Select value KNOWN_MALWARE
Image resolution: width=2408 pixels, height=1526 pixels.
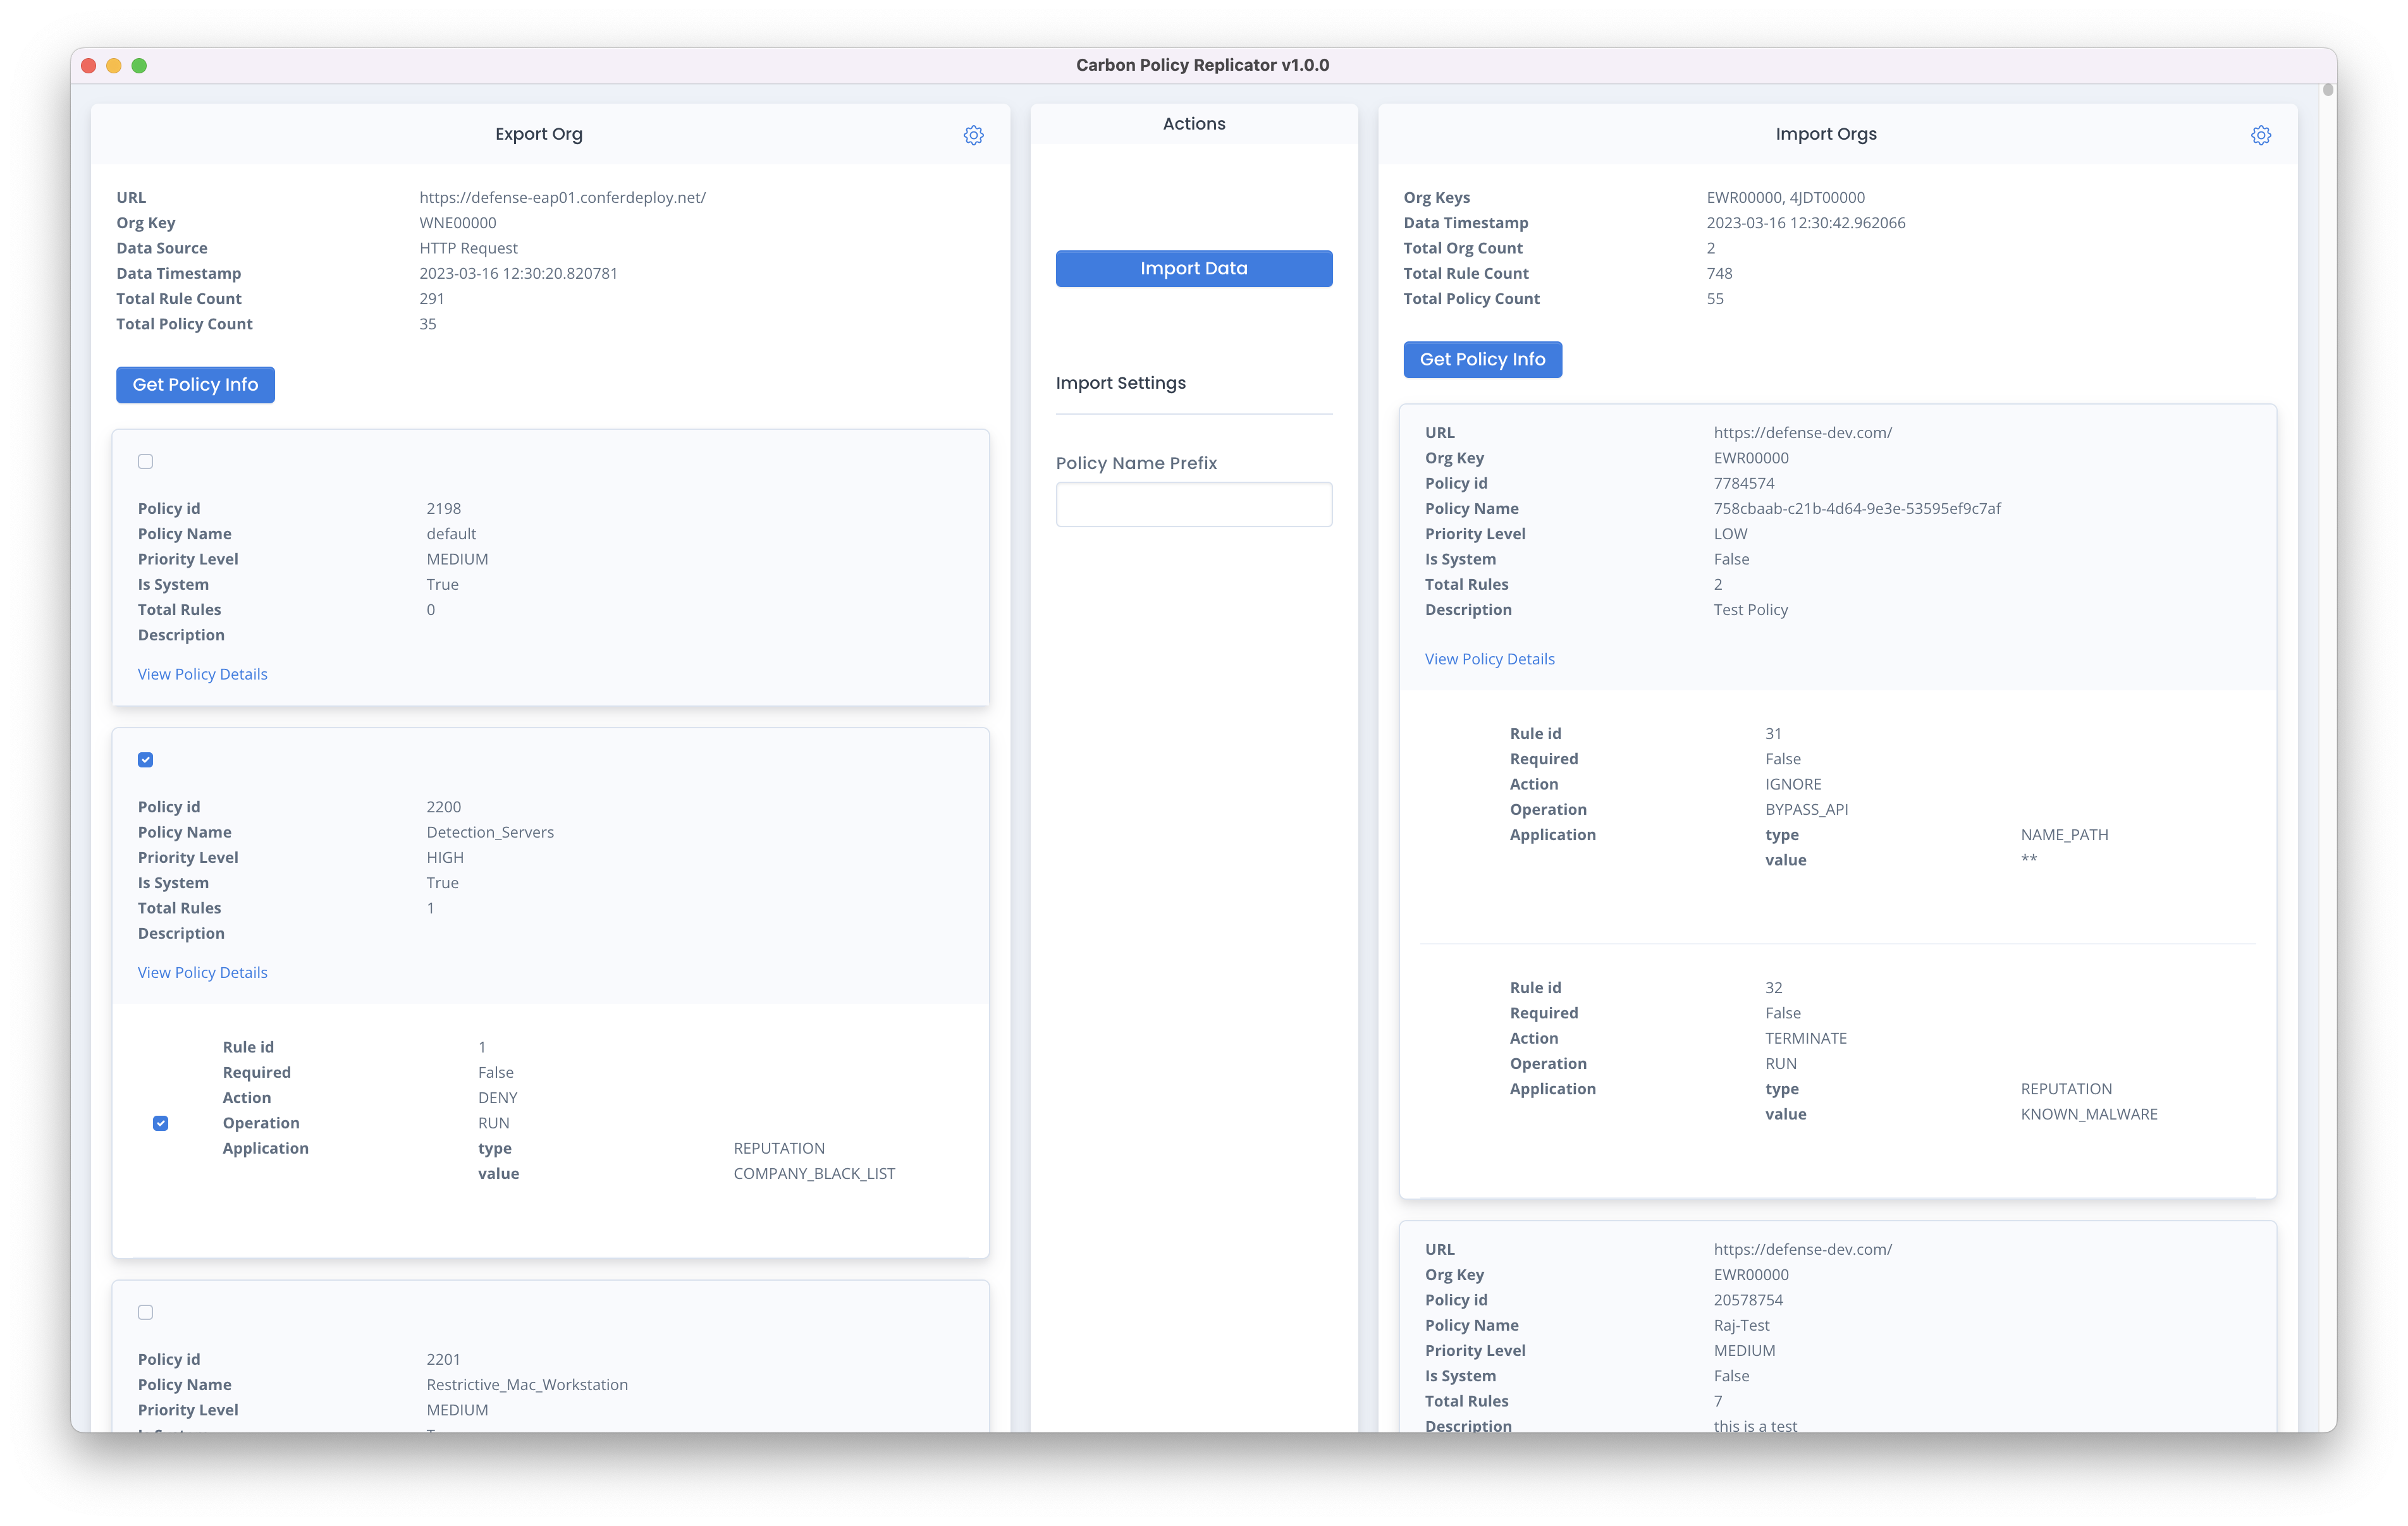[x=2088, y=1114]
